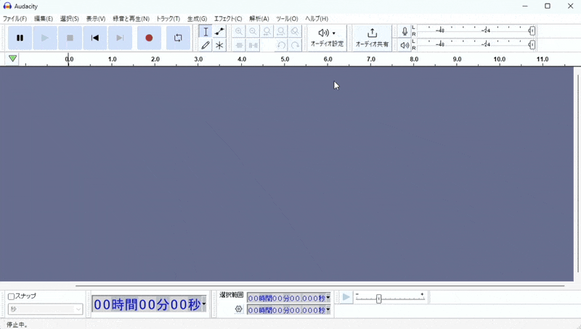
Task: Click the 選択範囲 label
Action: [x=231, y=295]
